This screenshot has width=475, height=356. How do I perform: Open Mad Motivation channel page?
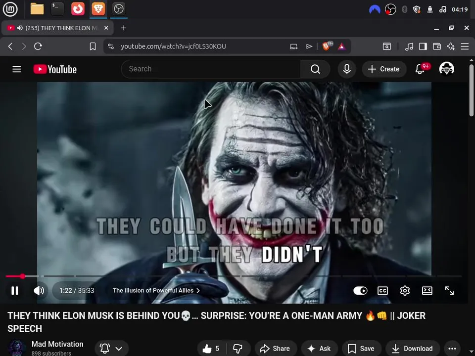[57, 344]
